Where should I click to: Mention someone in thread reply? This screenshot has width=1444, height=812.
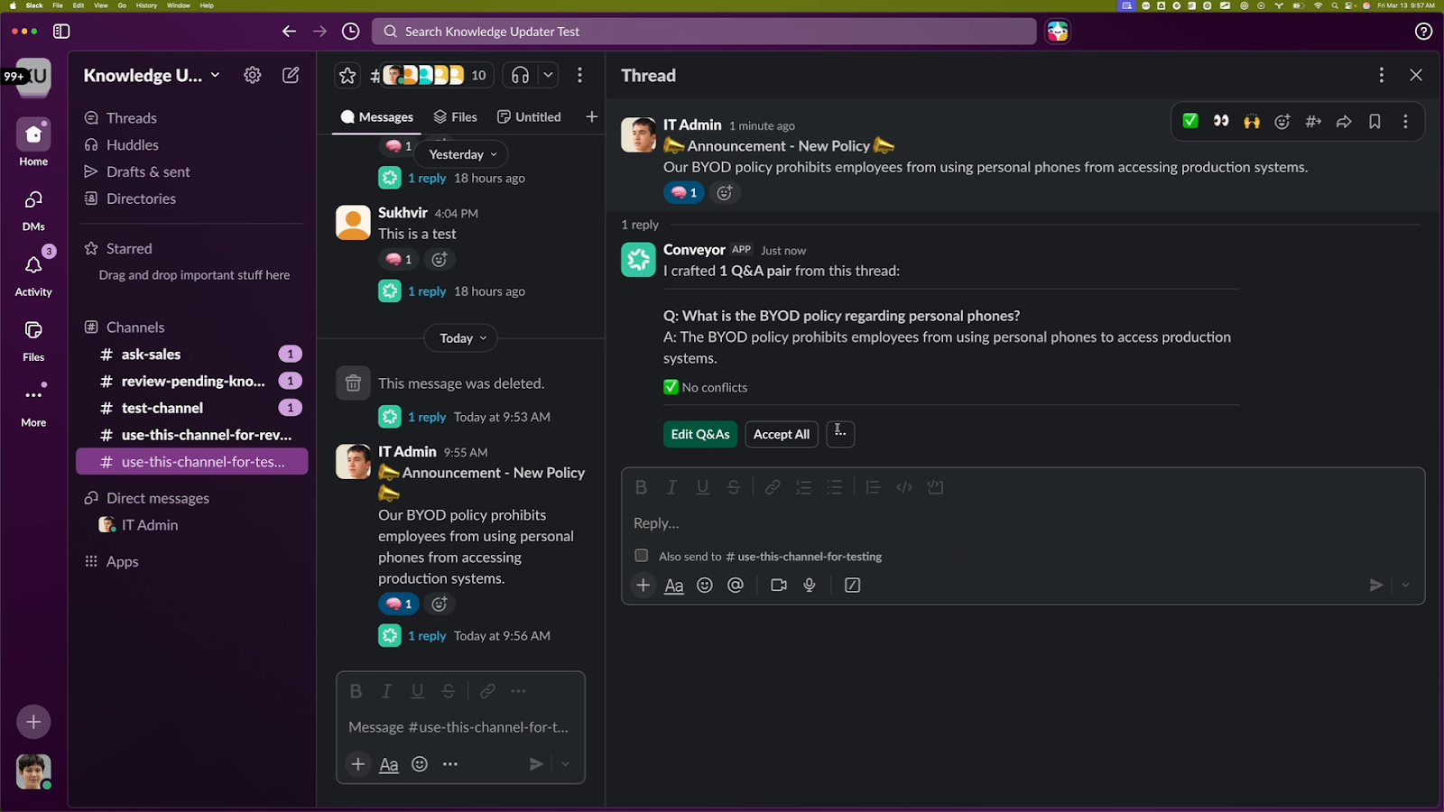point(736,586)
